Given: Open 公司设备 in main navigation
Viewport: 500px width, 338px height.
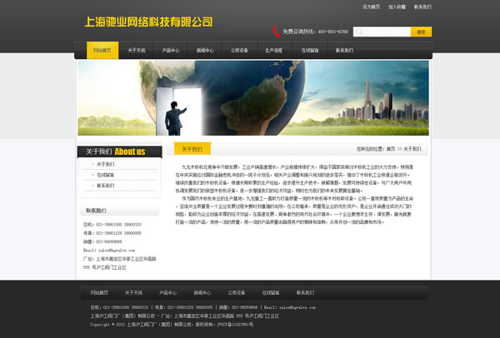Looking at the screenshot, I should pyautogui.click(x=239, y=50).
